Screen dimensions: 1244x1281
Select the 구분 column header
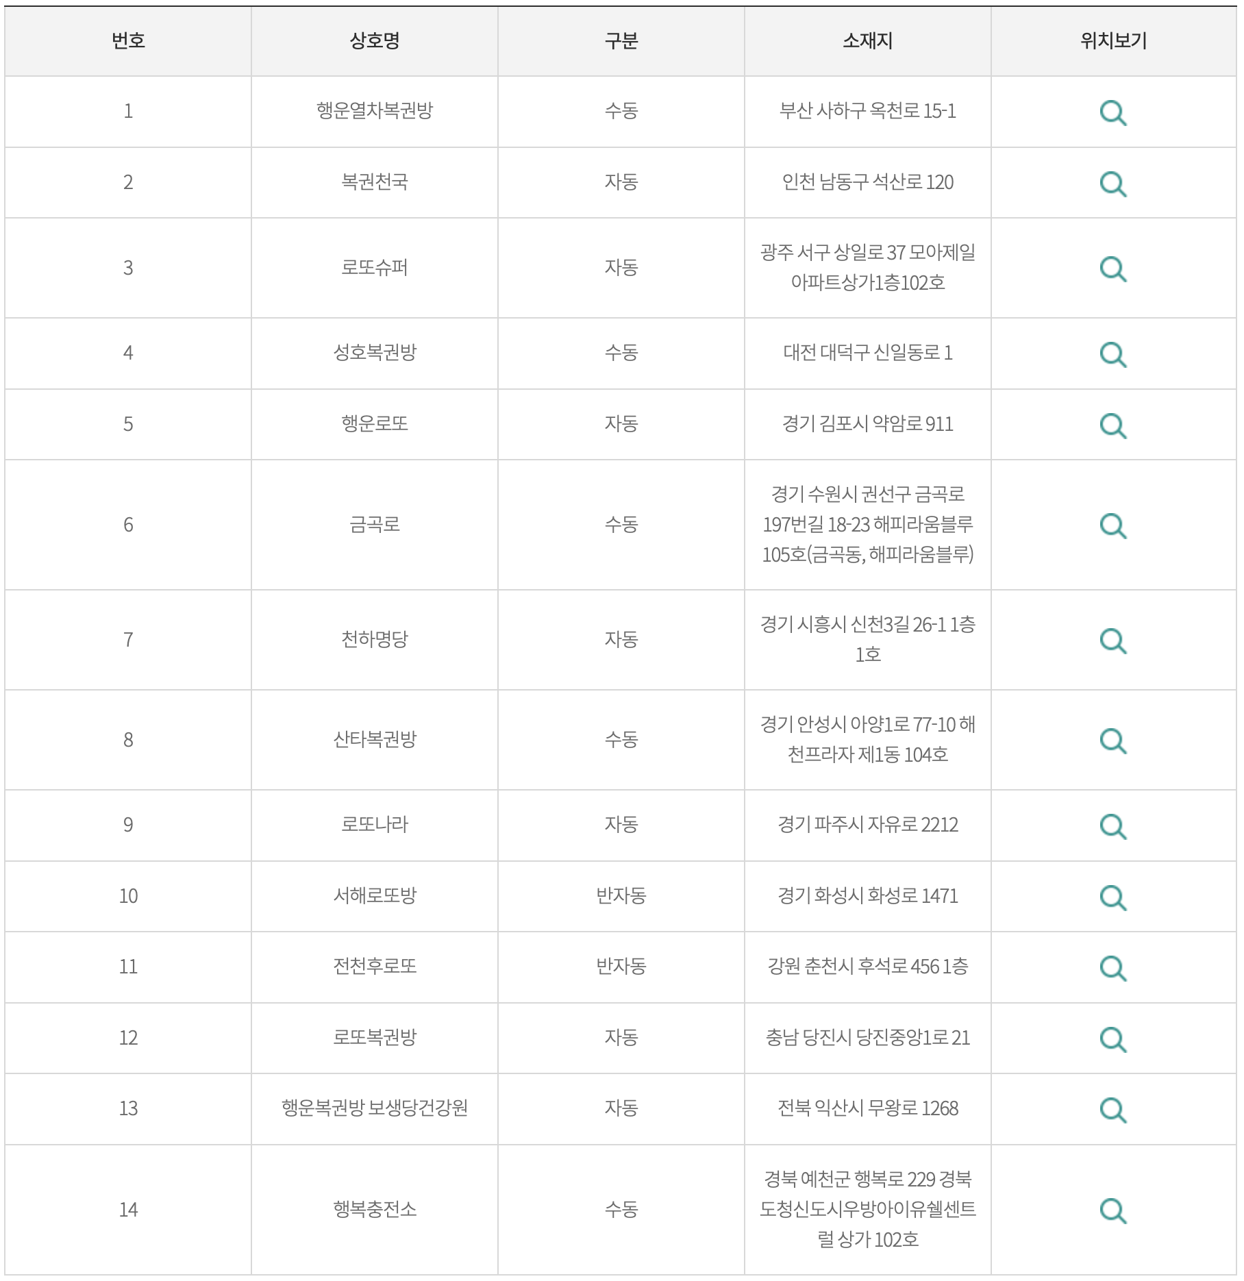[621, 41]
